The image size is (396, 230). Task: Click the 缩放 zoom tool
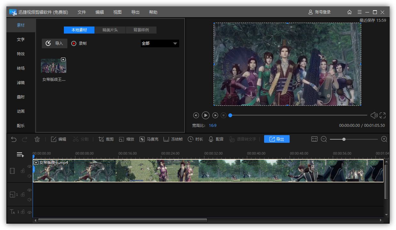[126, 139]
